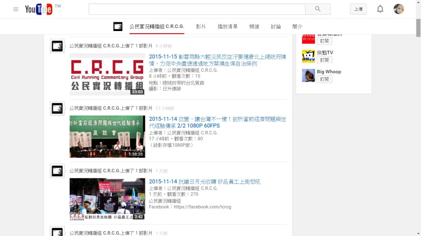
Task: Click 訂閱 under the red channel
Action: (324, 41)
